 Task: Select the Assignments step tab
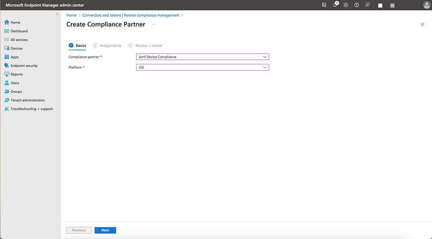tap(107, 45)
